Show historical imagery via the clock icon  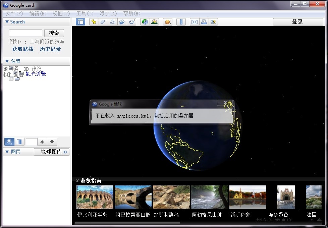[144, 21]
